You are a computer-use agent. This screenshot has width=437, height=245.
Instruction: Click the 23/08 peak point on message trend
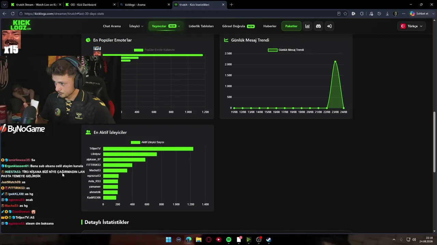(335, 61)
